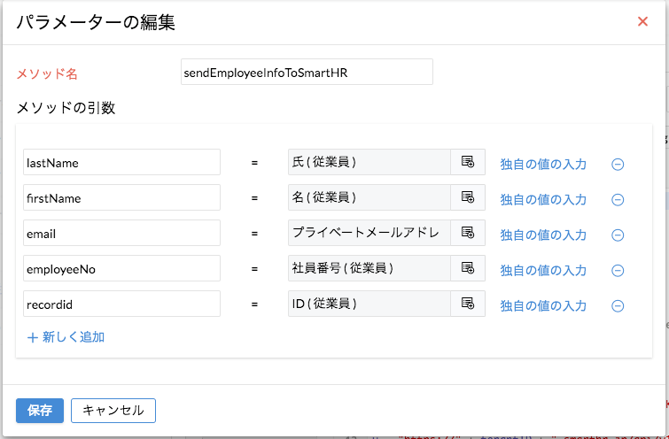The width and height of the screenshot is (669, 439).
Task: Click 独自の値の入力 for email
Action: (x=543, y=235)
